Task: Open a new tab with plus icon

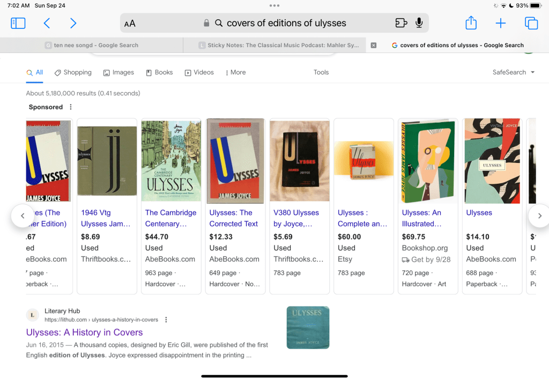Action: pos(500,23)
